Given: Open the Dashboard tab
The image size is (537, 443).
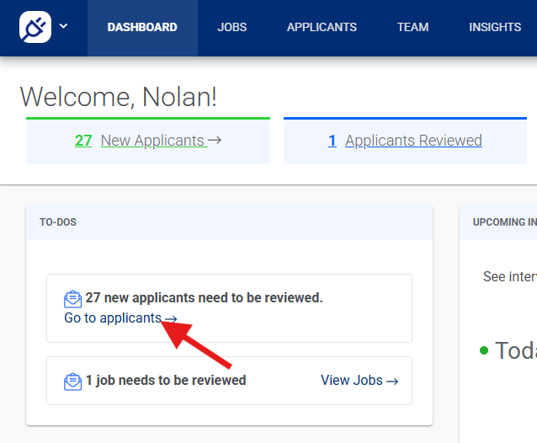Looking at the screenshot, I should 142,27.
